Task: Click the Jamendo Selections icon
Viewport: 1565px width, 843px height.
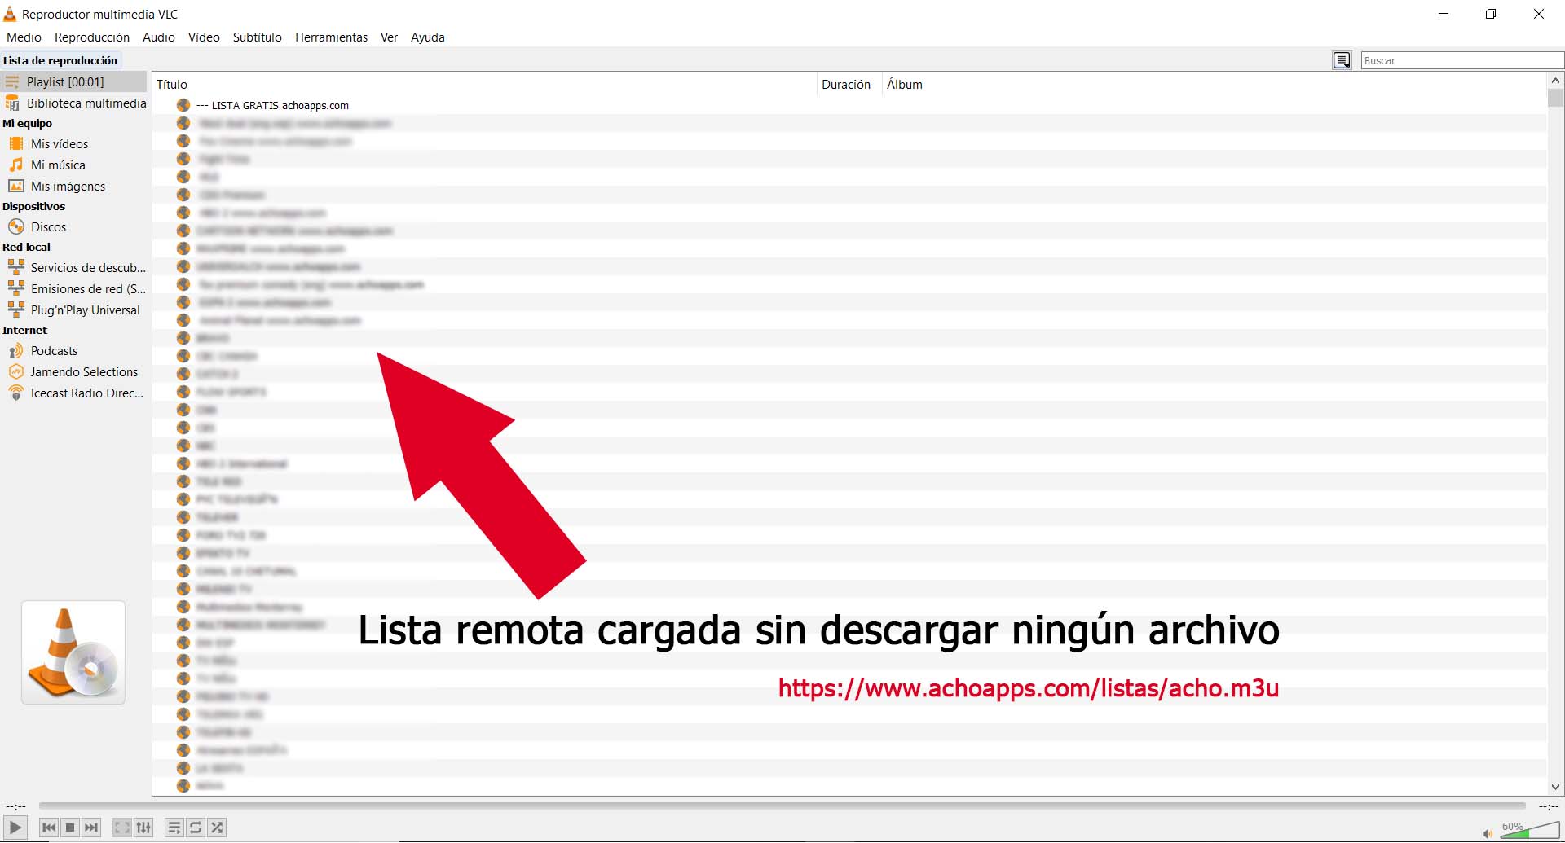Action: (16, 371)
